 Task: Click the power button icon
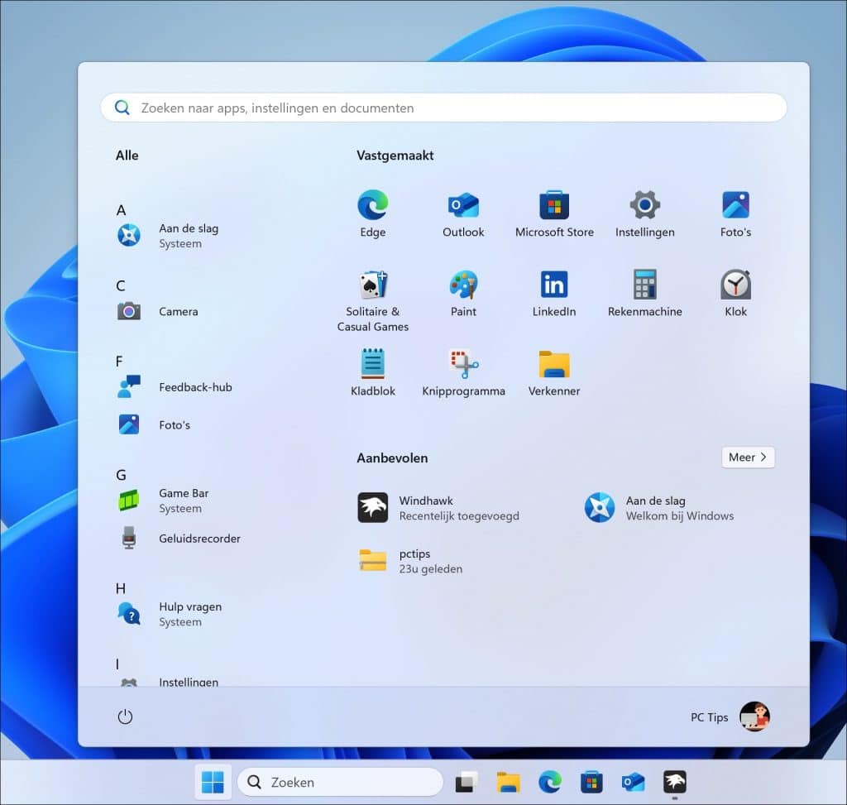(125, 717)
